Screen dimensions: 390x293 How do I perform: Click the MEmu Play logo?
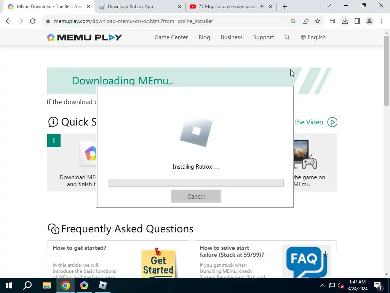tap(84, 37)
